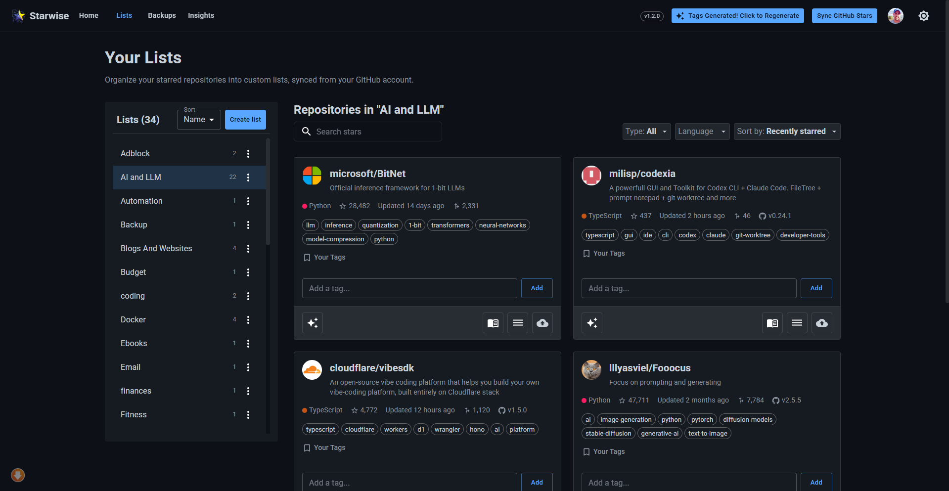Image resolution: width=949 pixels, height=491 pixels.
Task: Click the Starwise star logo icon
Action: [x=19, y=16]
